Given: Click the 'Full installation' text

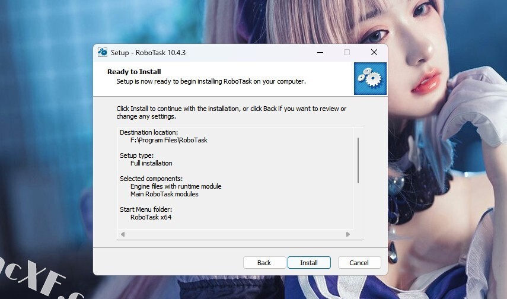Looking at the screenshot, I should pos(151,163).
